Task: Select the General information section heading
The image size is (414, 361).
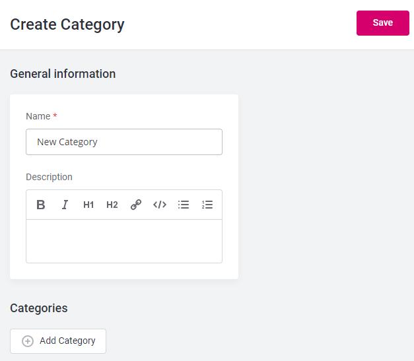Action: (x=63, y=74)
